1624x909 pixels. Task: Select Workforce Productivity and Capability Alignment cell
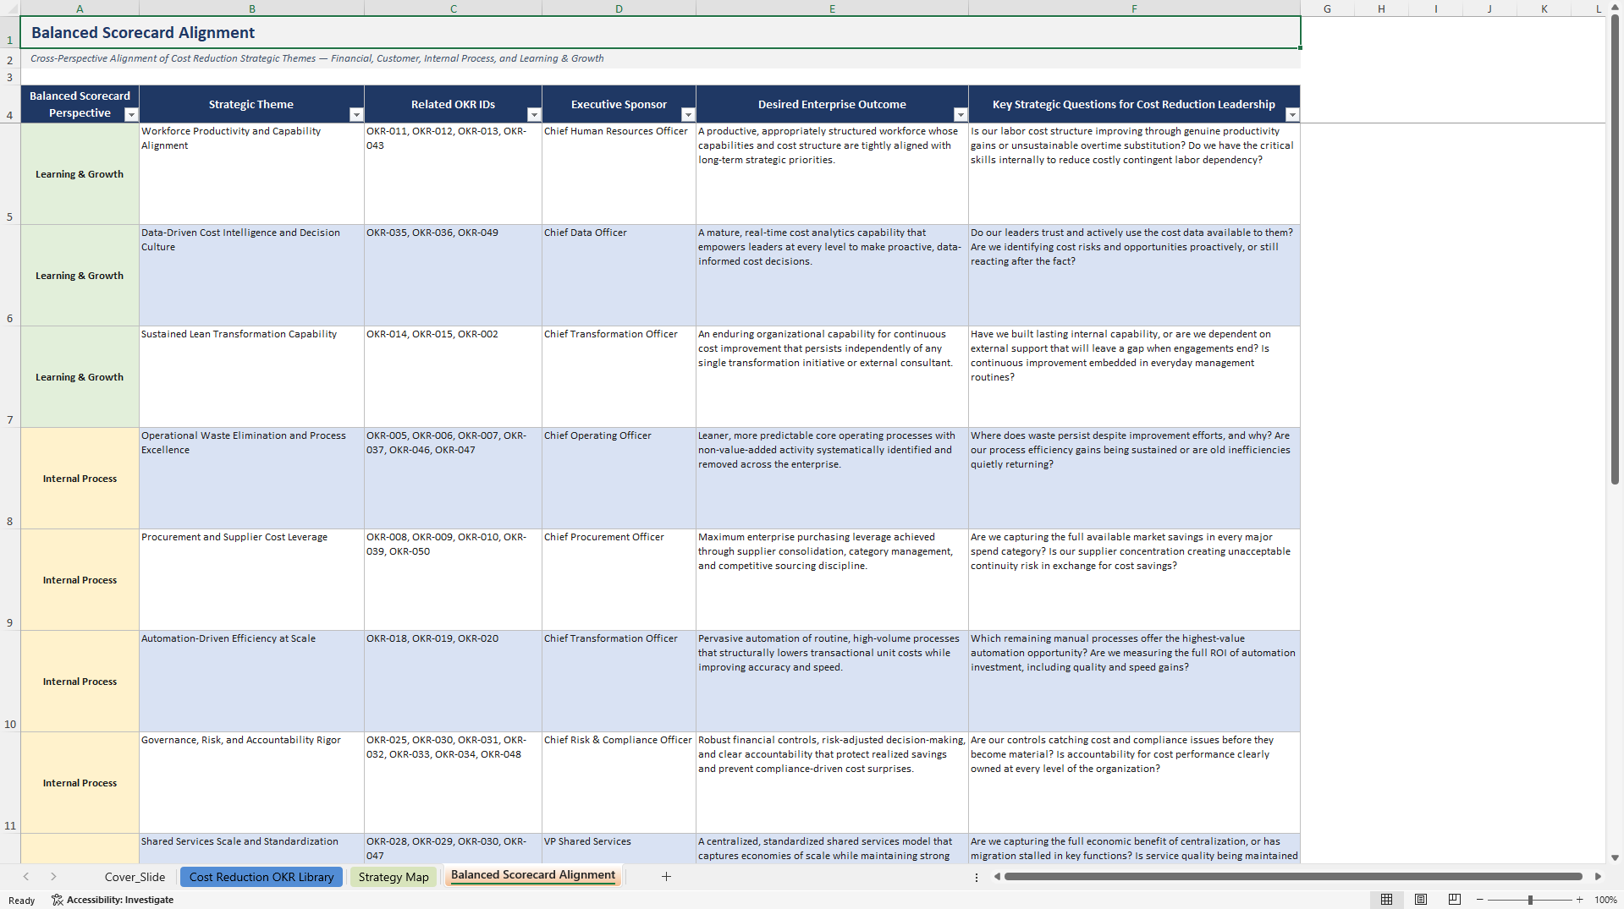[251, 174]
